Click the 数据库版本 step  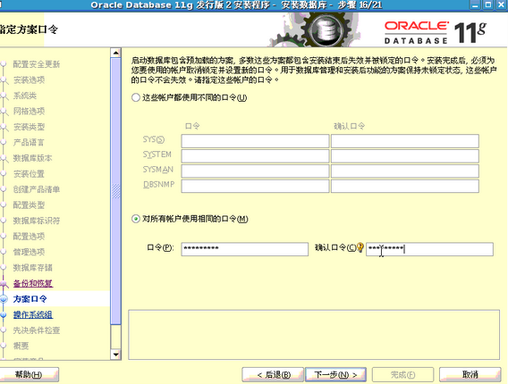point(32,158)
